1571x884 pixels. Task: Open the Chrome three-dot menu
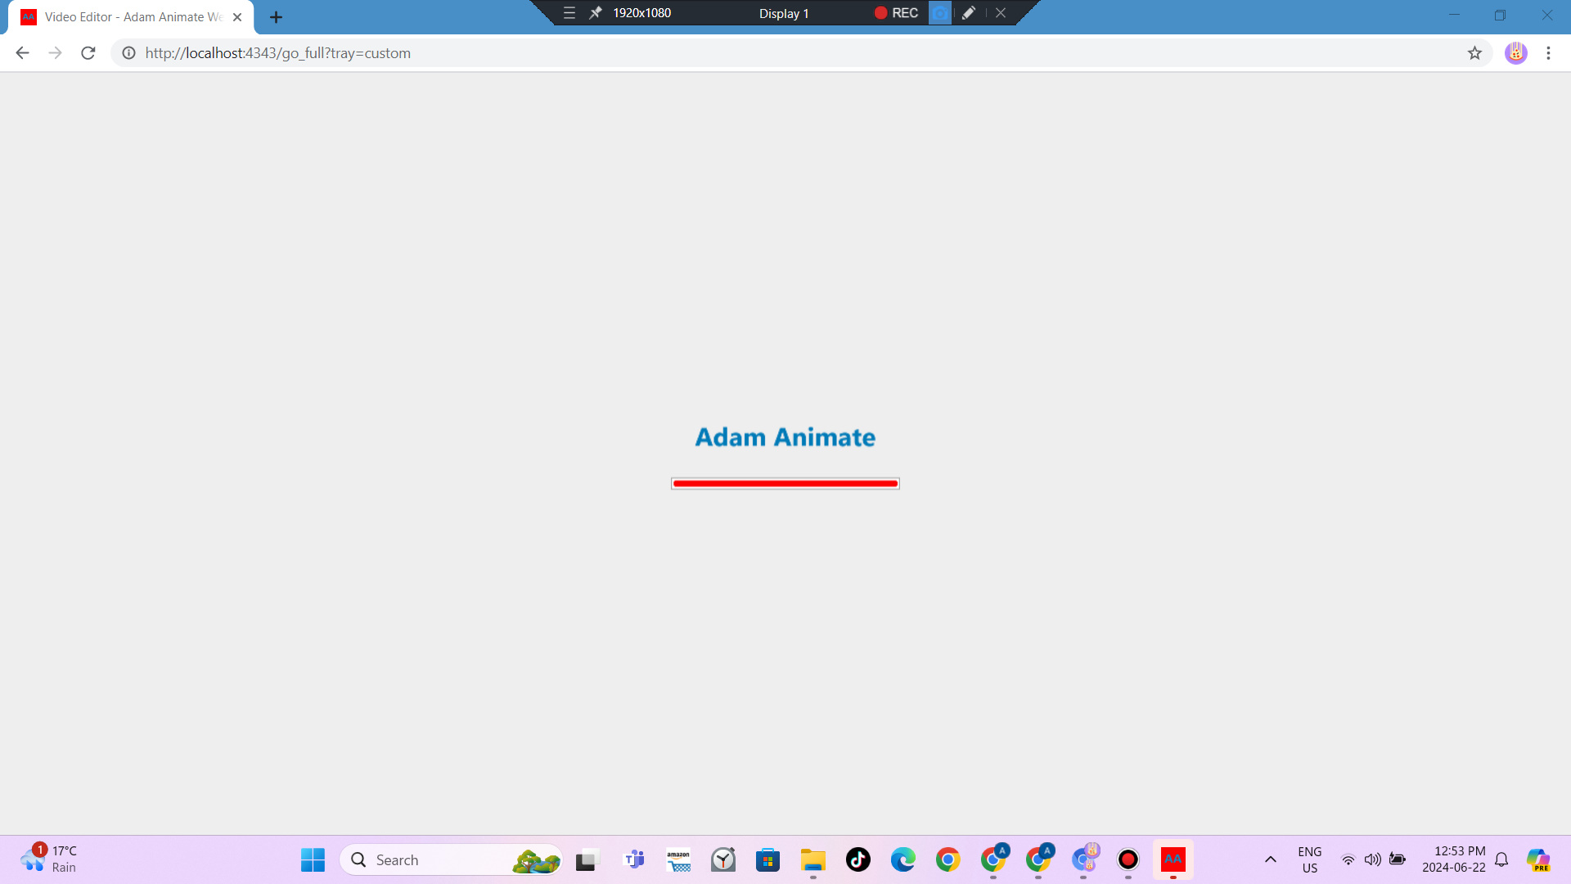tap(1548, 53)
